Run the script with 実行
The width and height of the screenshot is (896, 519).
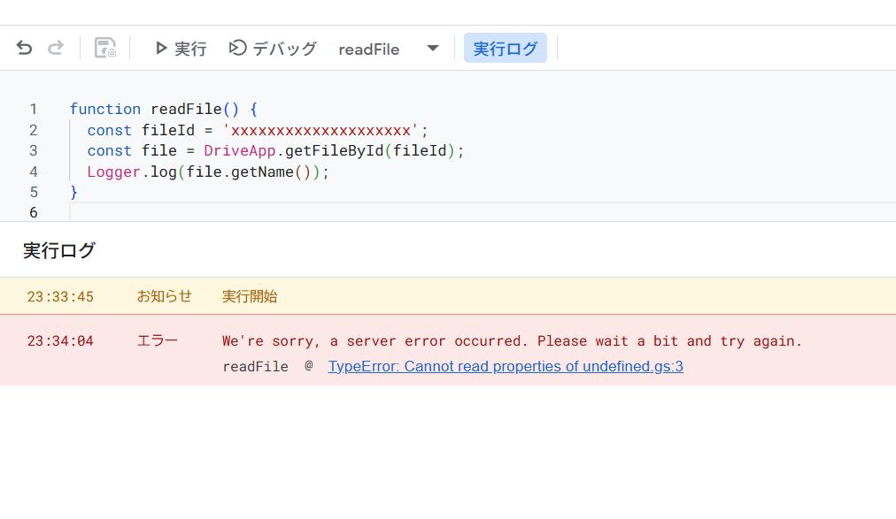(181, 49)
